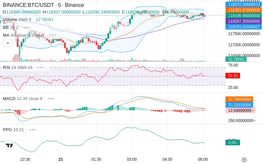The height and width of the screenshot is (164, 263).
Task: Click the 01:30 time axis label
Action: pos(96,159)
